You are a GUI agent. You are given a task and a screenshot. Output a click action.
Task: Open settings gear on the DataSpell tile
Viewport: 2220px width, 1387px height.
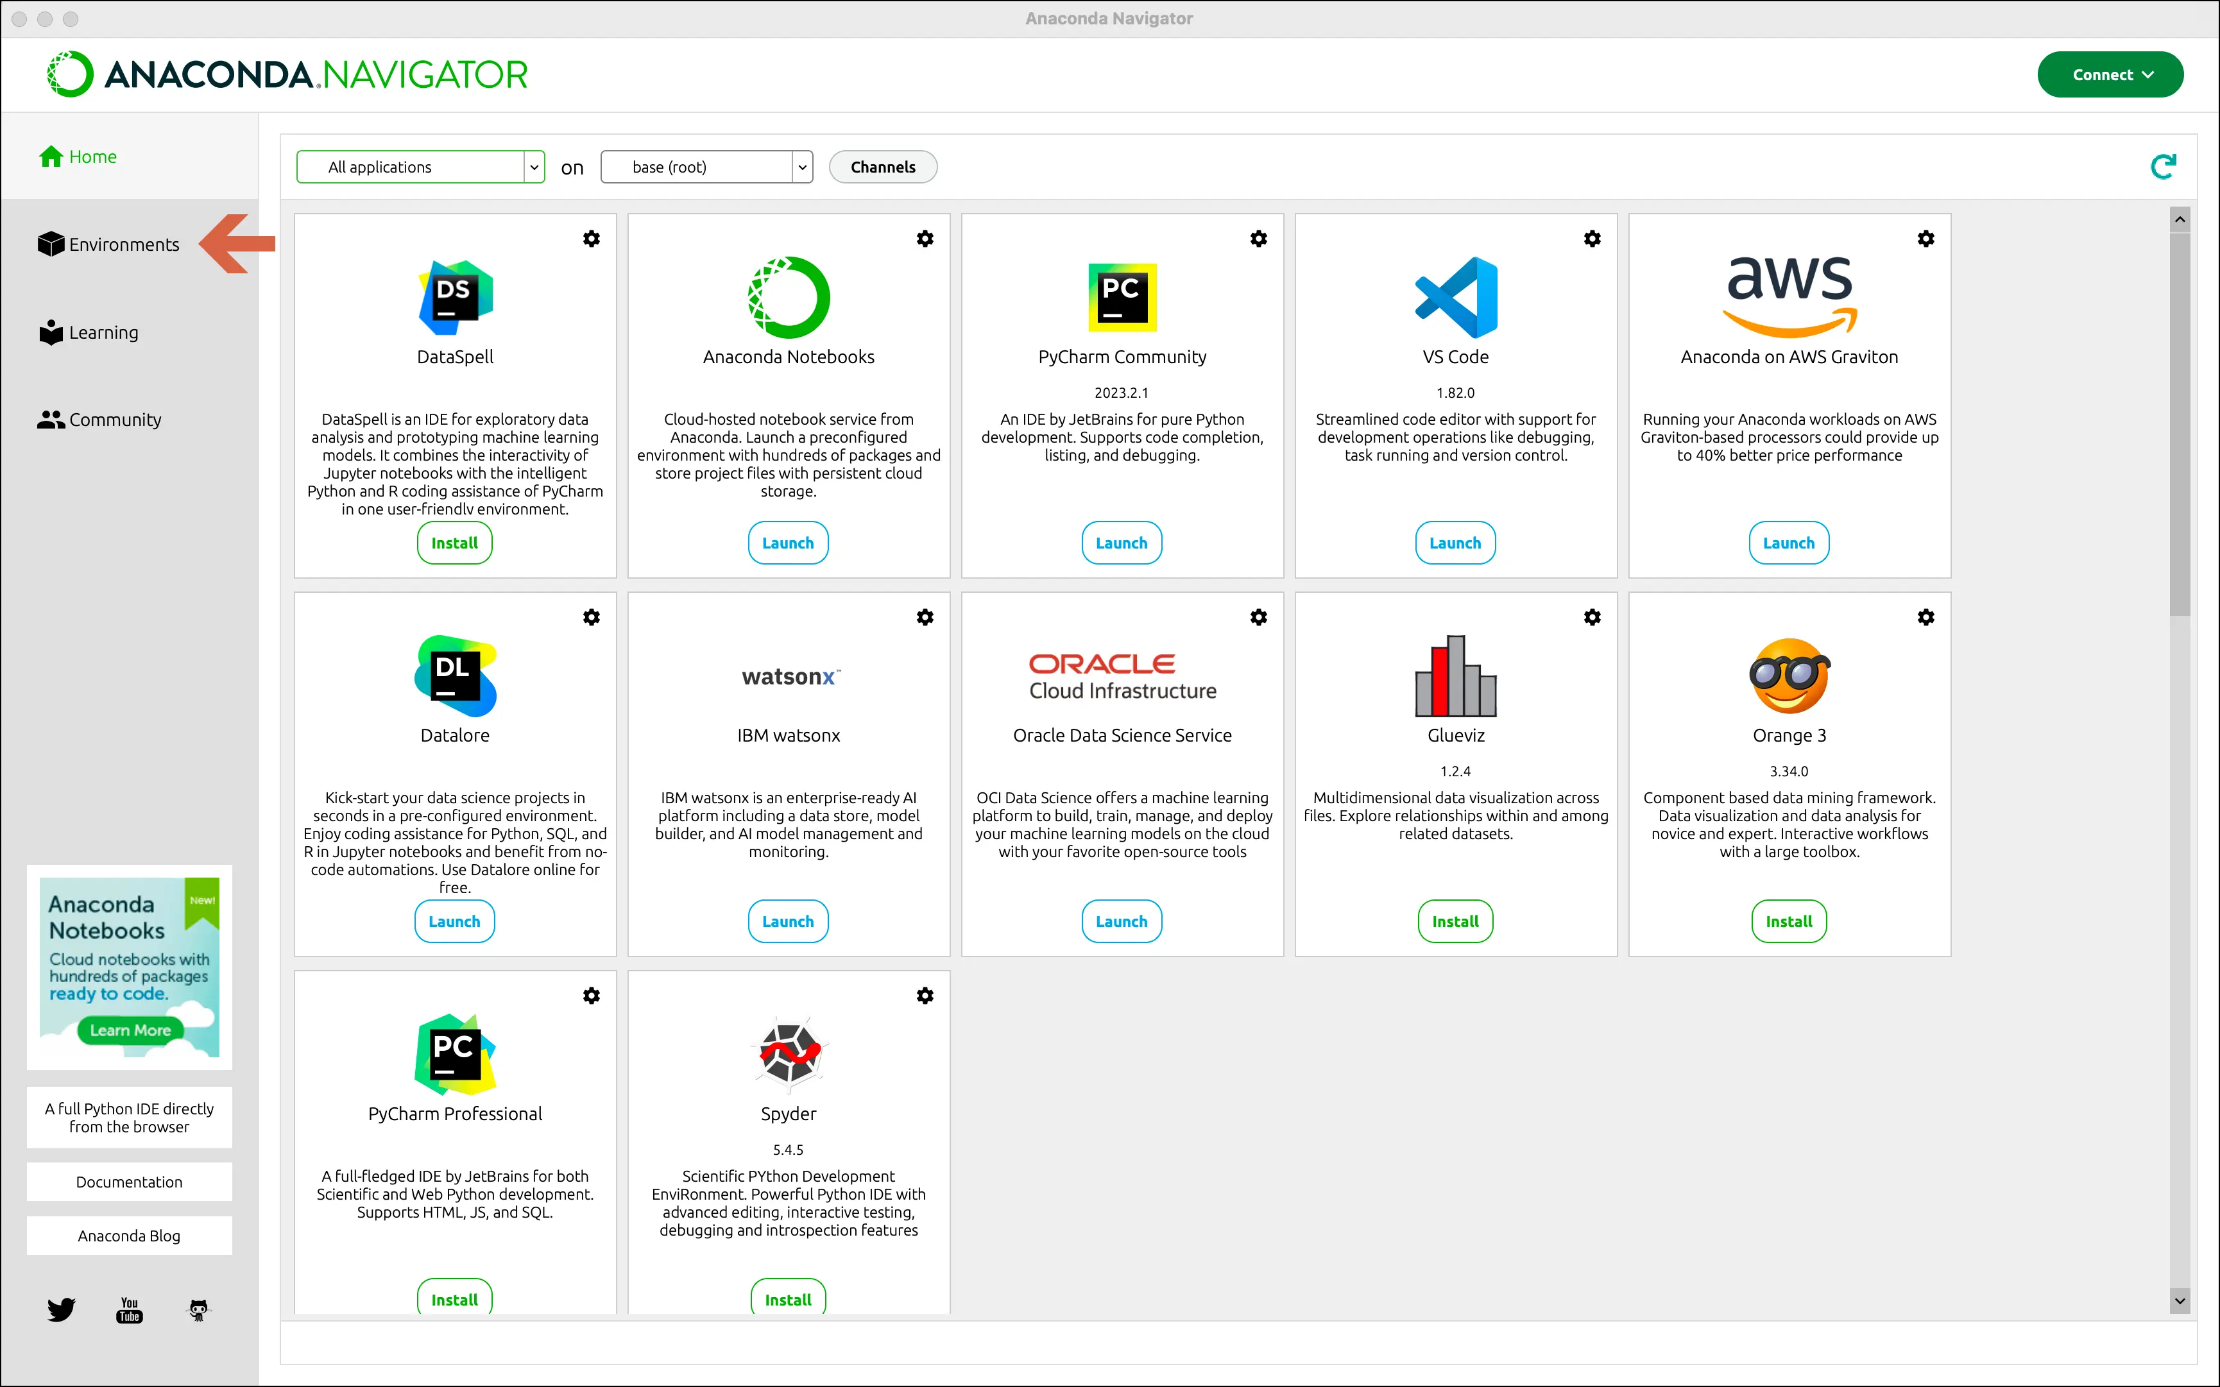[x=592, y=239]
